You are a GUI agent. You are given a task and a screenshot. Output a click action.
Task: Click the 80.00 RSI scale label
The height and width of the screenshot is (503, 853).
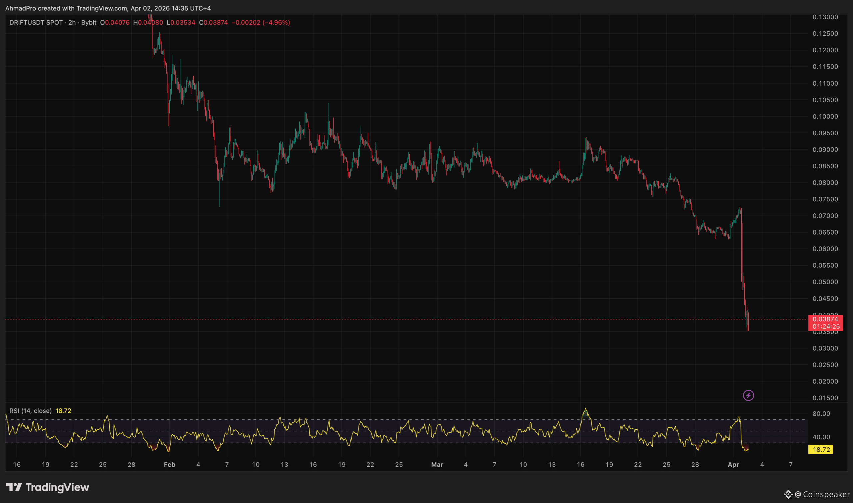point(821,414)
